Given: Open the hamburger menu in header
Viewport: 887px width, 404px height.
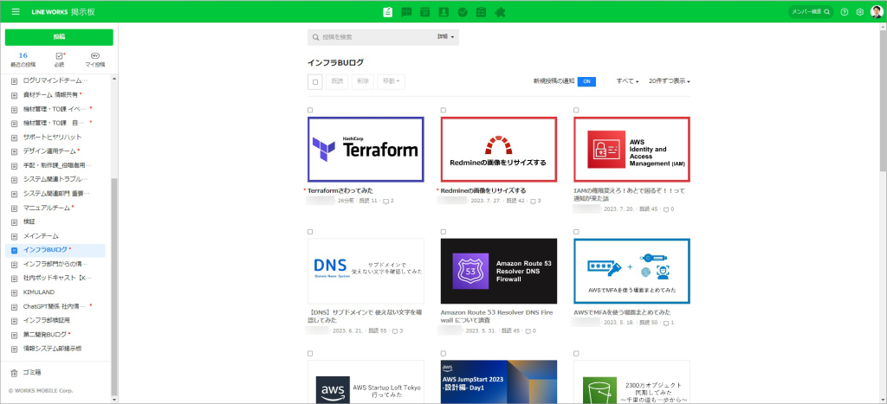Looking at the screenshot, I should 16,12.
